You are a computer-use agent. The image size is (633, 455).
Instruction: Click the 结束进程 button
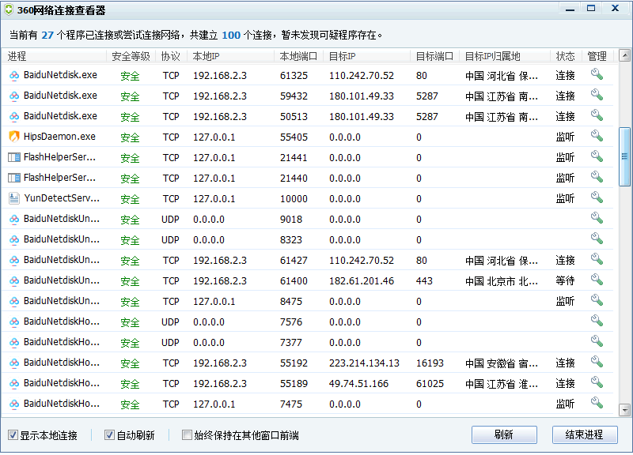pos(584,435)
